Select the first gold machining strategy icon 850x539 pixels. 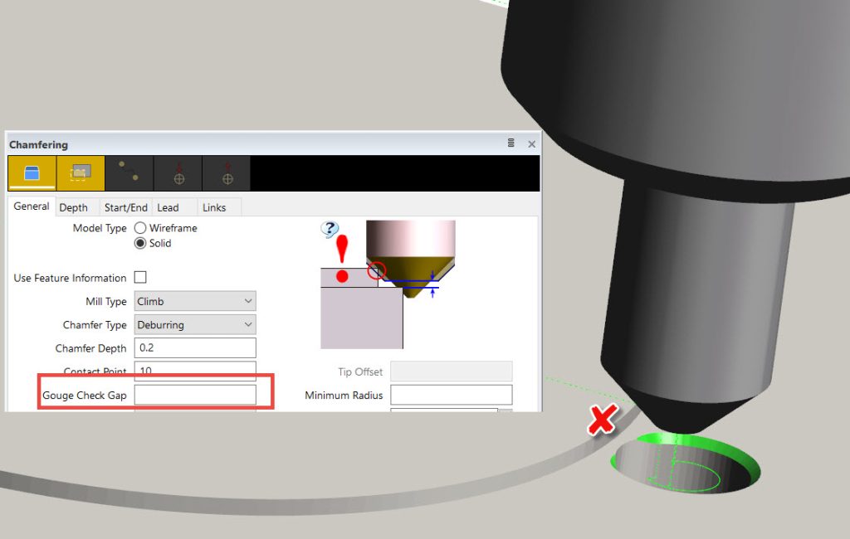32,173
